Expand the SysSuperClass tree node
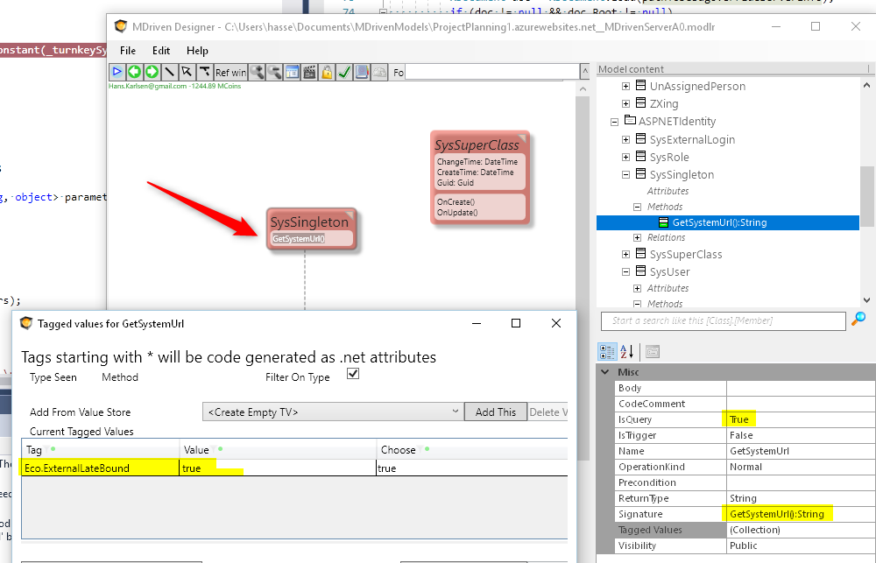Image resolution: width=876 pixels, height=563 pixels. [625, 254]
